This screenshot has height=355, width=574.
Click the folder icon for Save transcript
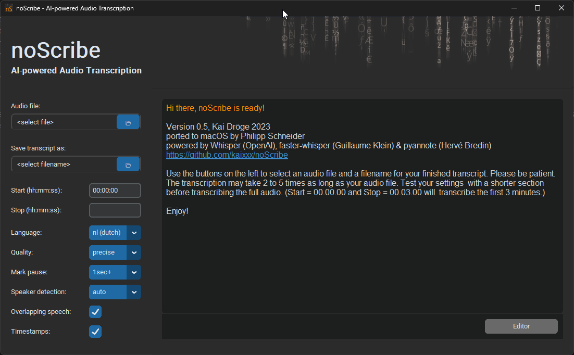tap(128, 165)
